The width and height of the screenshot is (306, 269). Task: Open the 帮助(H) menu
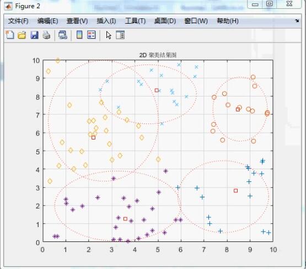(228, 21)
